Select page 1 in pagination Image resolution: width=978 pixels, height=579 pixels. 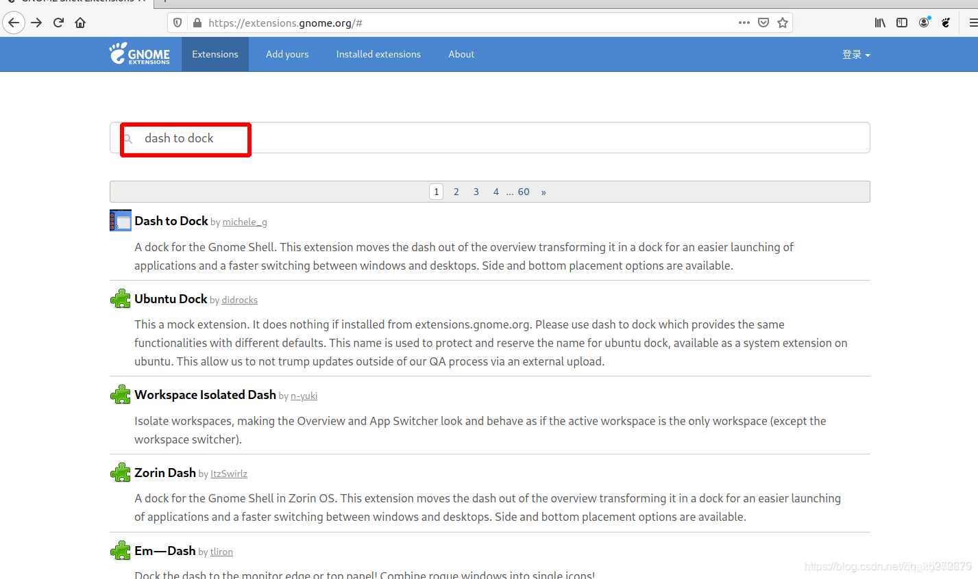tap(437, 192)
